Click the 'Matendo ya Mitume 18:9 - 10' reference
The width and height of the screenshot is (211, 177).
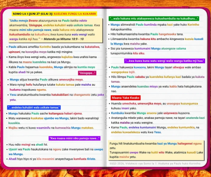coord(64,39)
